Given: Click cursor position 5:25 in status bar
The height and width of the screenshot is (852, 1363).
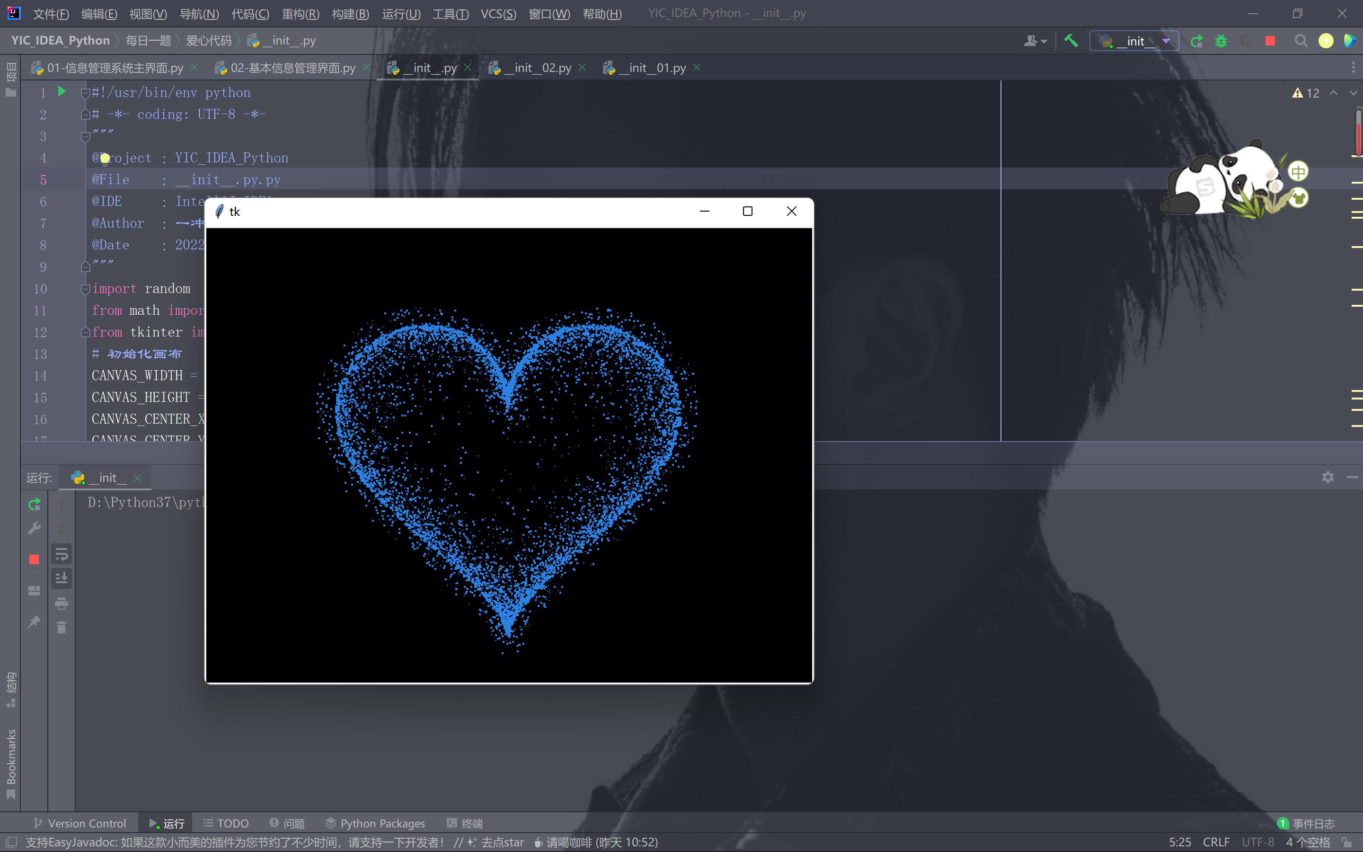Looking at the screenshot, I should coord(1180,842).
